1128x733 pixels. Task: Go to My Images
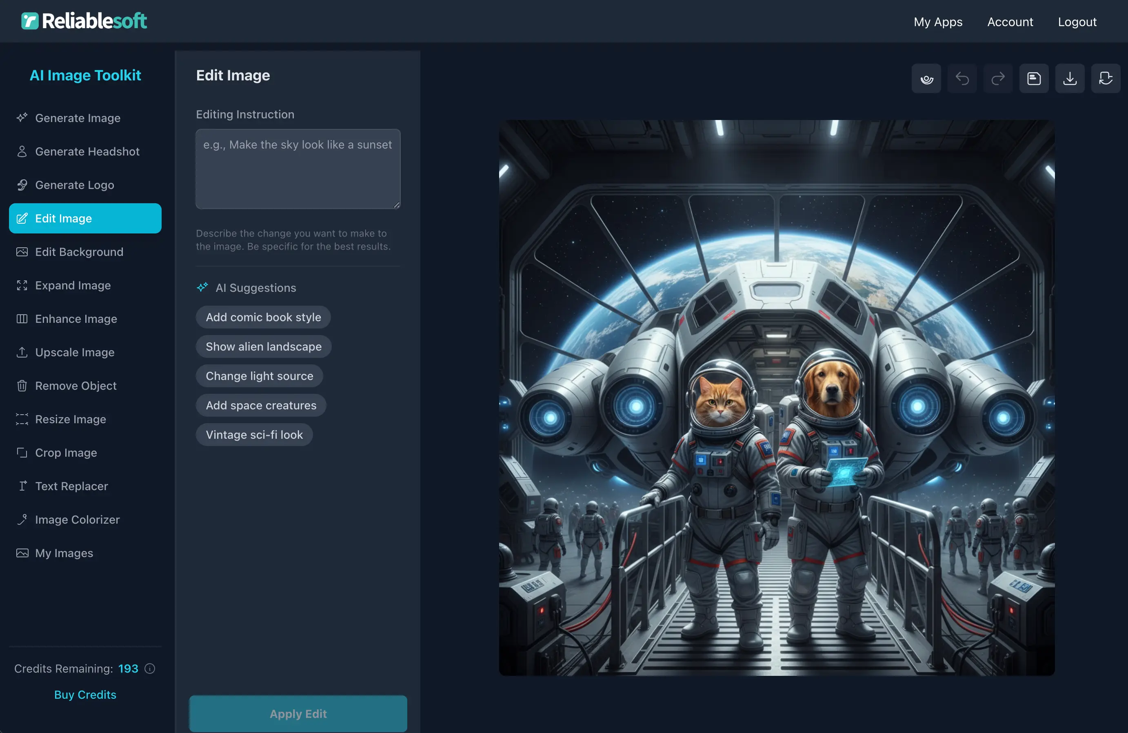(x=64, y=553)
